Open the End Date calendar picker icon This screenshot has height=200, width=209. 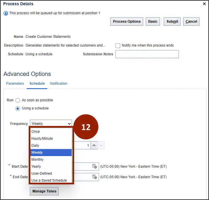point(95,177)
